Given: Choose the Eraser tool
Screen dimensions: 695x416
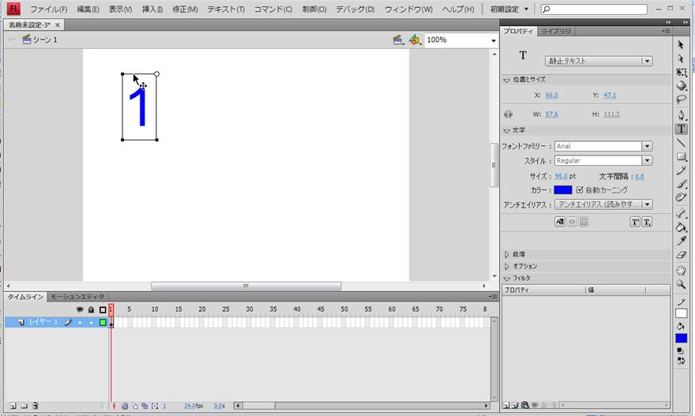Looking at the screenshot, I should (x=681, y=255).
